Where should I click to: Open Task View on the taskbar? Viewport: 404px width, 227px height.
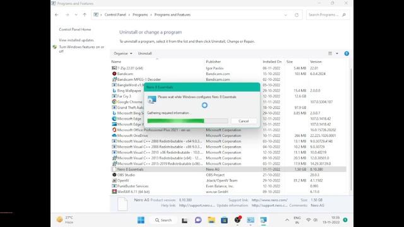[184, 220]
